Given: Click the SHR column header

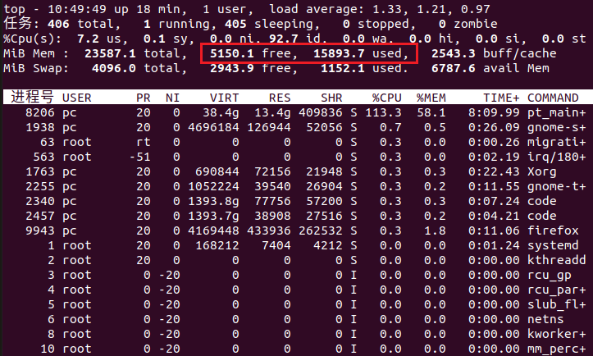Looking at the screenshot, I should 331,98.
